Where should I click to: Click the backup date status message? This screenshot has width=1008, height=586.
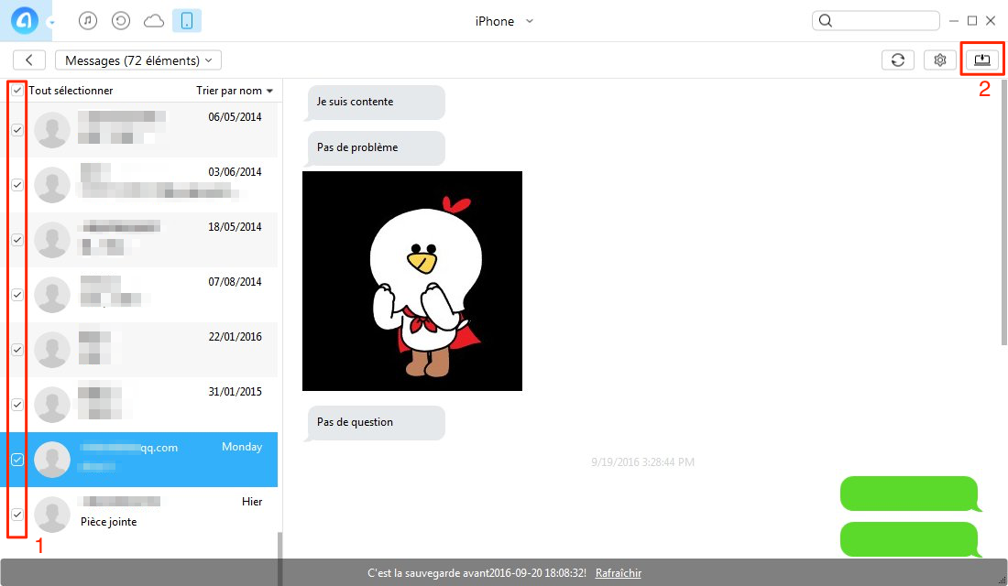point(477,572)
